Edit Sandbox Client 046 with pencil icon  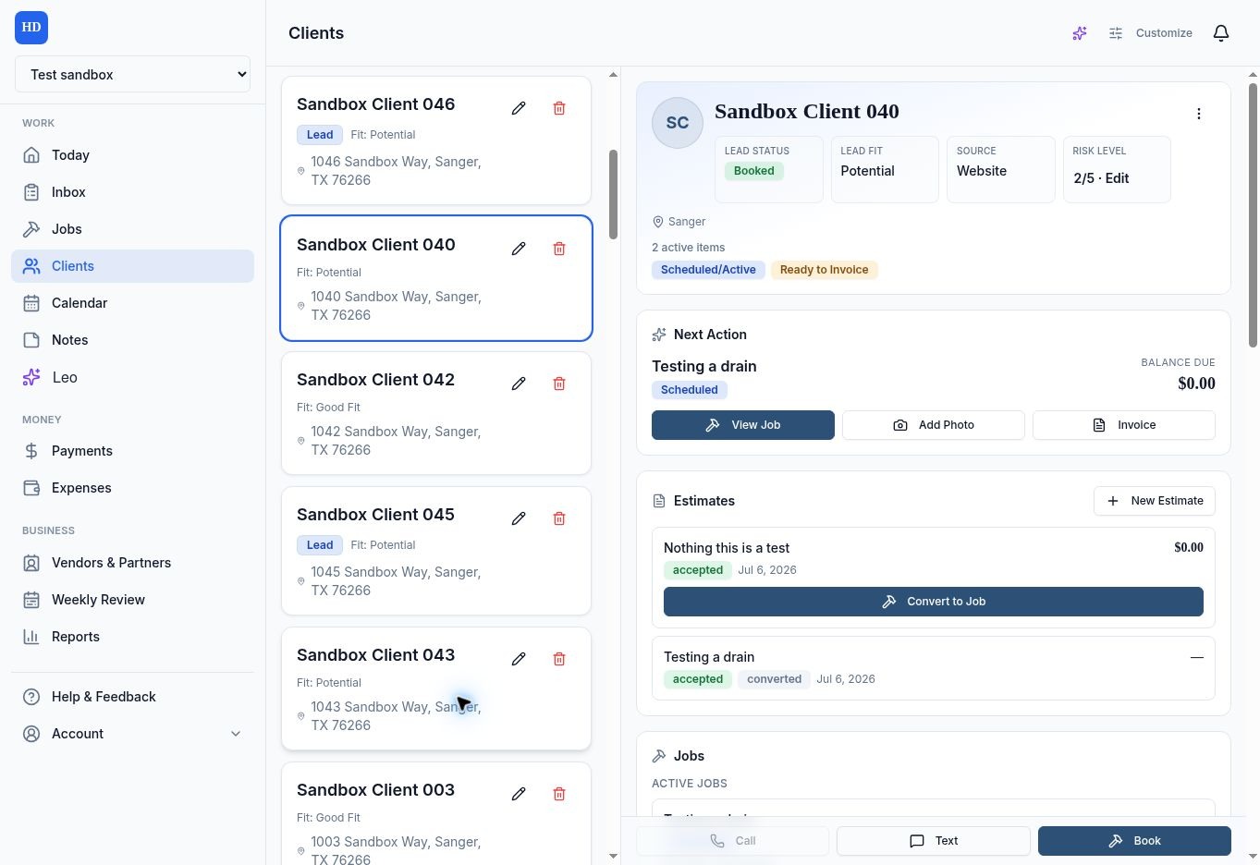pyautogui.click(x=519, y=108)
